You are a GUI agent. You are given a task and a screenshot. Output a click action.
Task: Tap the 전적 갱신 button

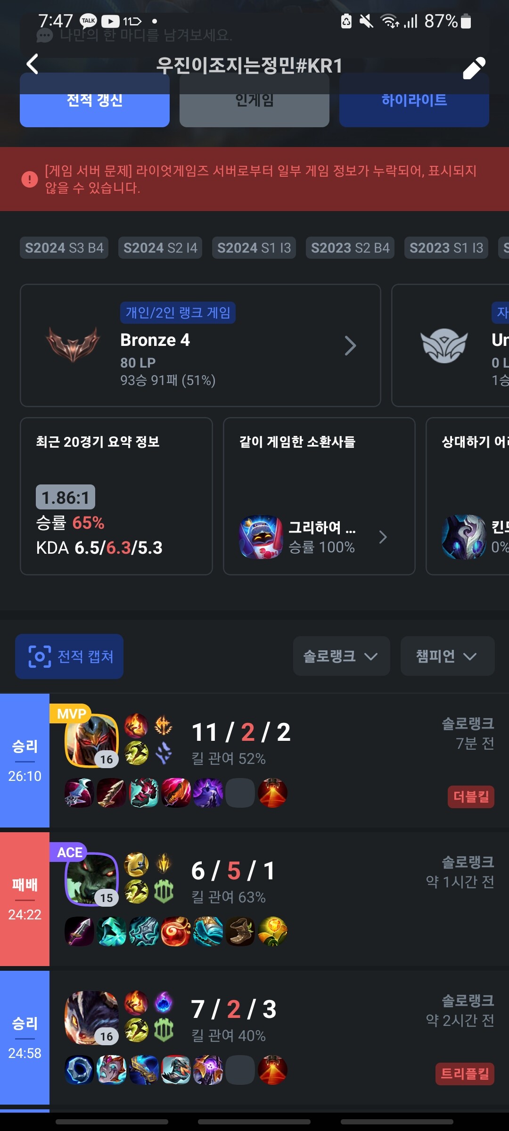coord(95,100)
